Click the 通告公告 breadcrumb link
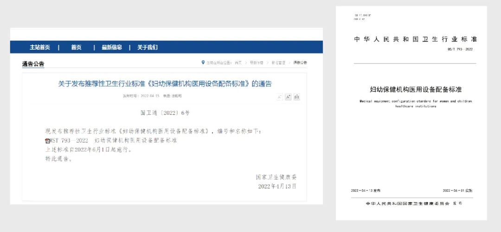 [300, 63]
